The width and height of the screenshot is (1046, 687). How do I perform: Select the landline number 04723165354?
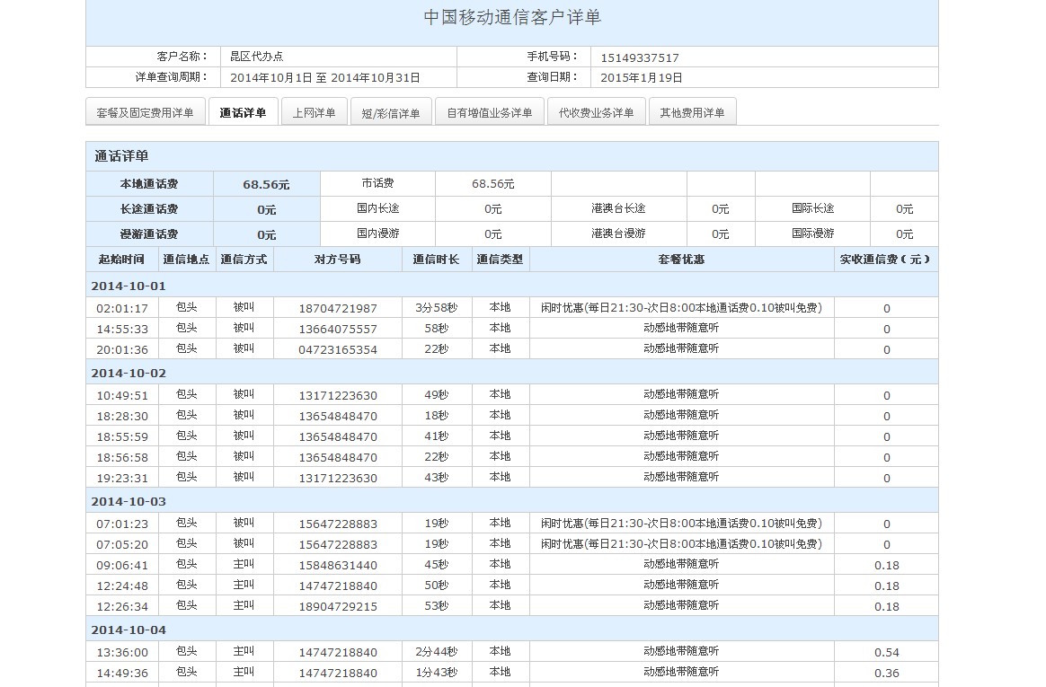pyautogui.click(x=338, y=349)
